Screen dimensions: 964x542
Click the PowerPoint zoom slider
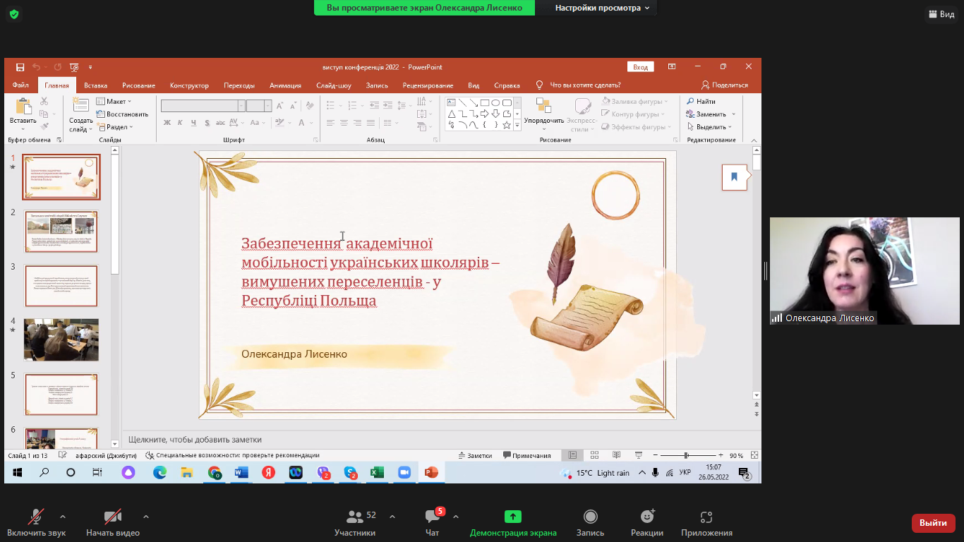(685, 456)
